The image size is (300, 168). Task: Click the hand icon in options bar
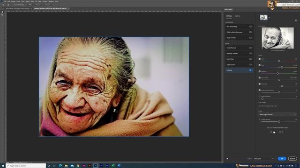pyautogui.click(x=8, y=5)
